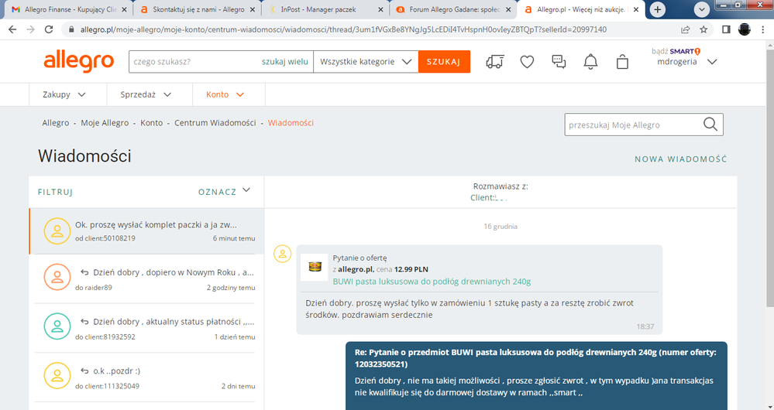Viewport: 774px width, 410px height.
Task: Click the Client link under Rozmawiasz z
Action: [489, 197]
